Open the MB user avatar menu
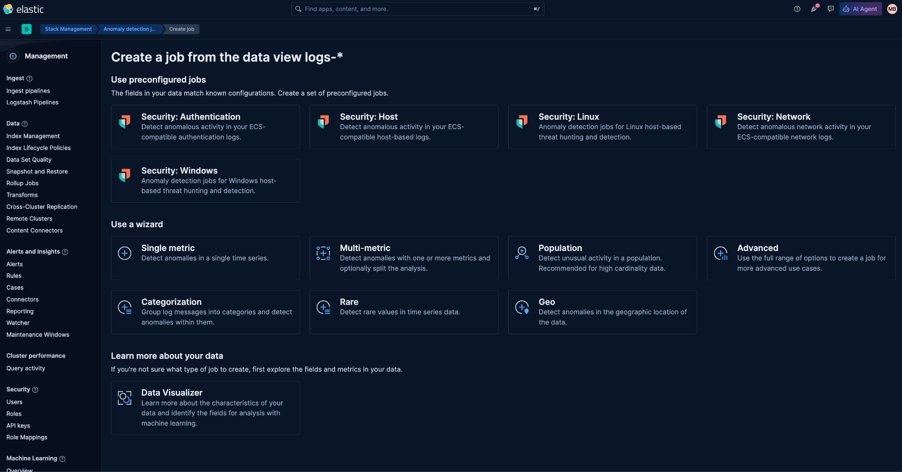 892,9
